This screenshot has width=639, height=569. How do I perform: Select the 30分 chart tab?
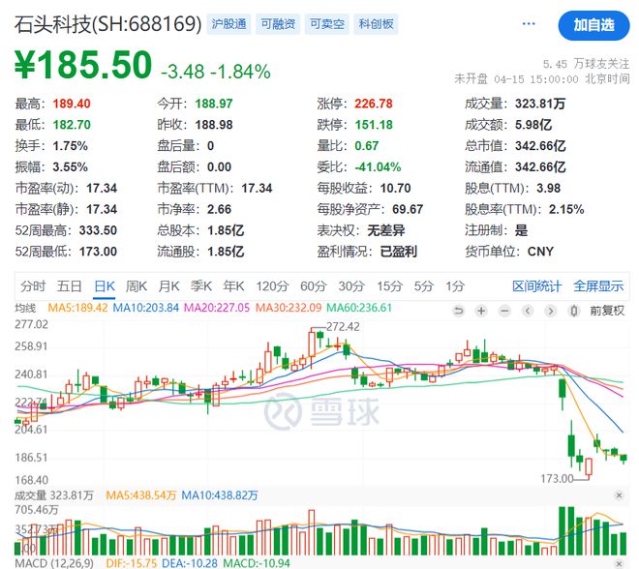(x=351, y=285)
